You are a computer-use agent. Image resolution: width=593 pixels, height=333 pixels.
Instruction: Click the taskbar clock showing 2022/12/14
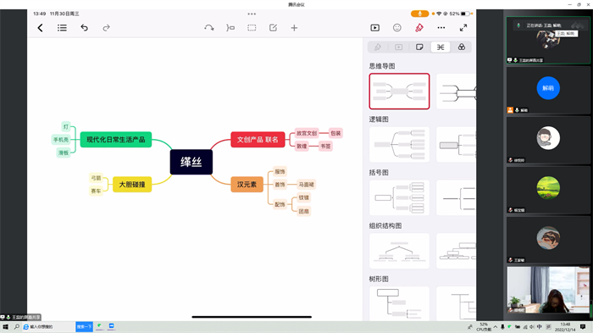565,327
